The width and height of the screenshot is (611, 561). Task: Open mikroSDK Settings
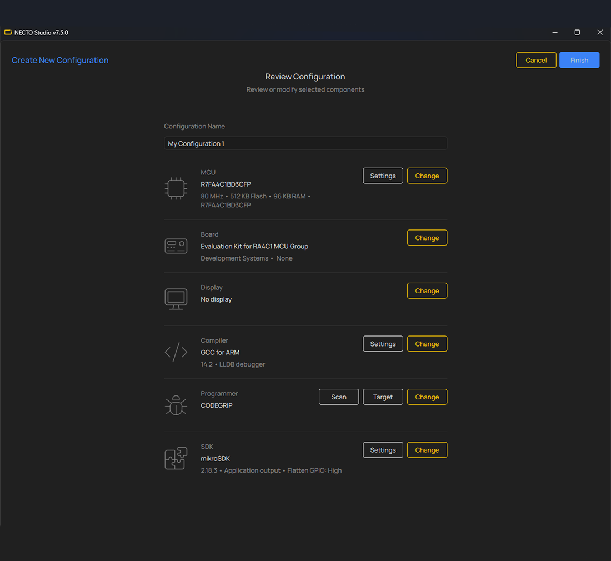[x=383, y=450]
